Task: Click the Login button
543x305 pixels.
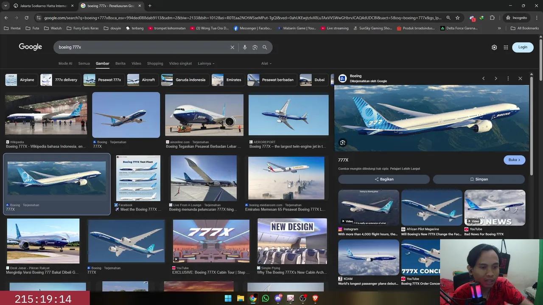Action: pos(523,47)
